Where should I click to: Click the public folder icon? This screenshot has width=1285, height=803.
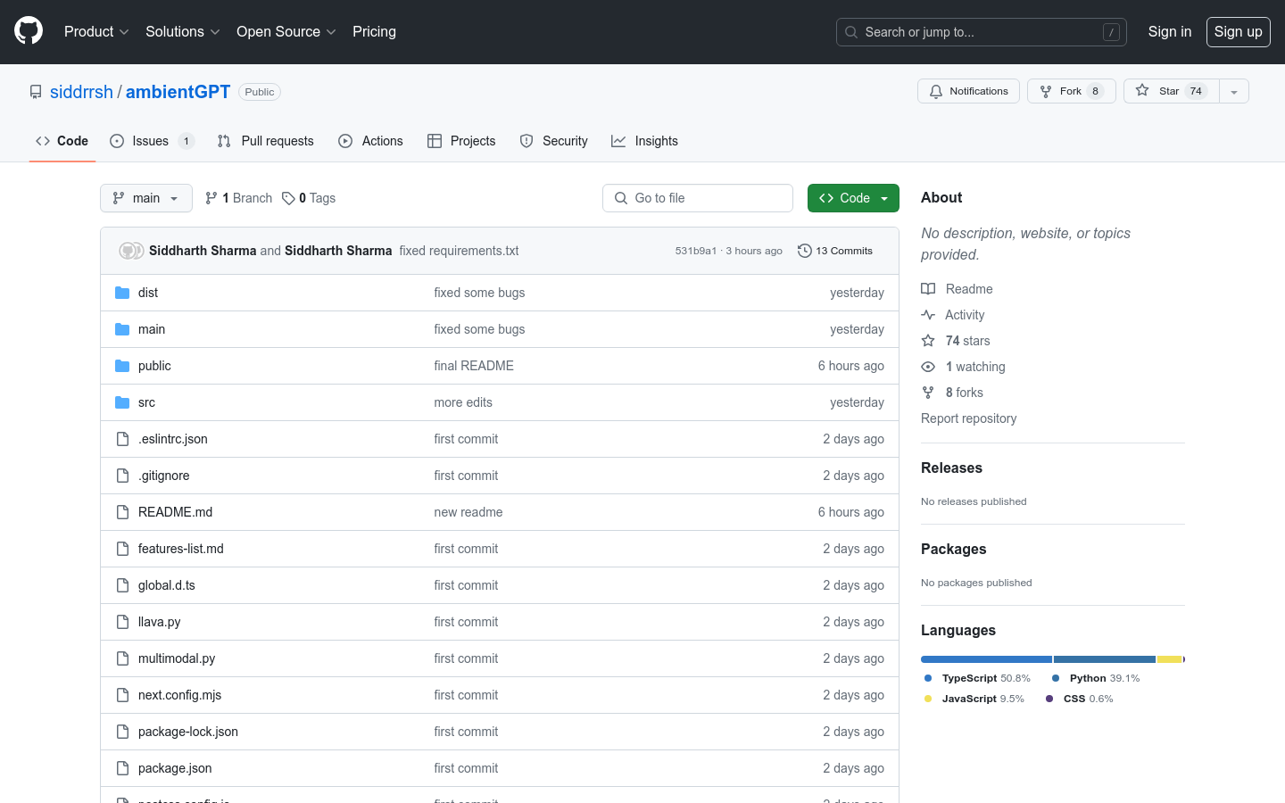pyautogui.click(x=122, y=366)
